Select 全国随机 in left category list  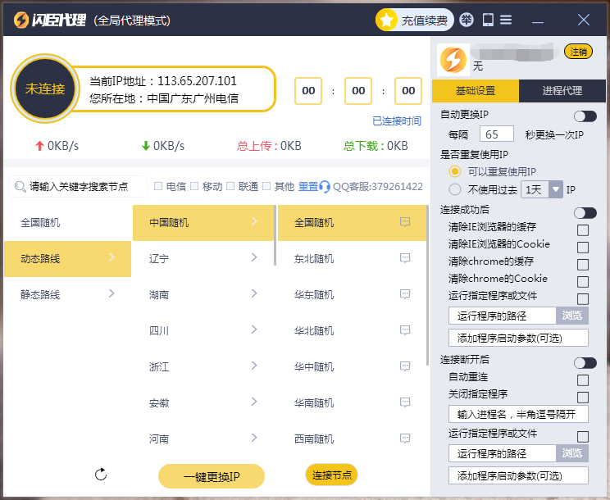(68, 223)
